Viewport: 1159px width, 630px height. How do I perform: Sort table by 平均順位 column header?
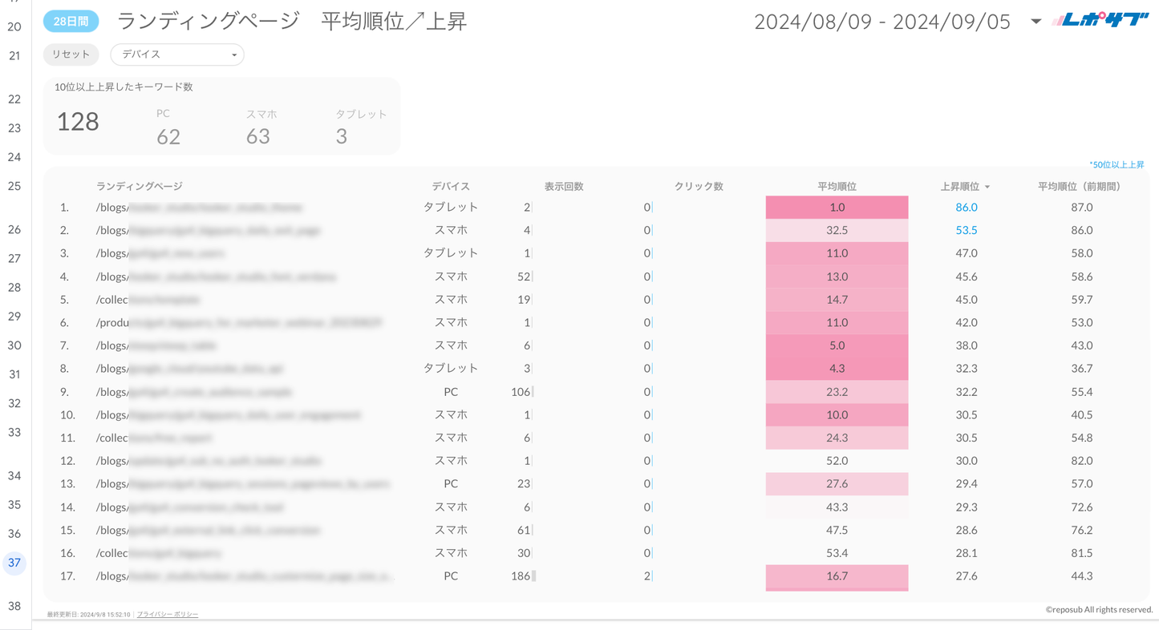(837, 186)
